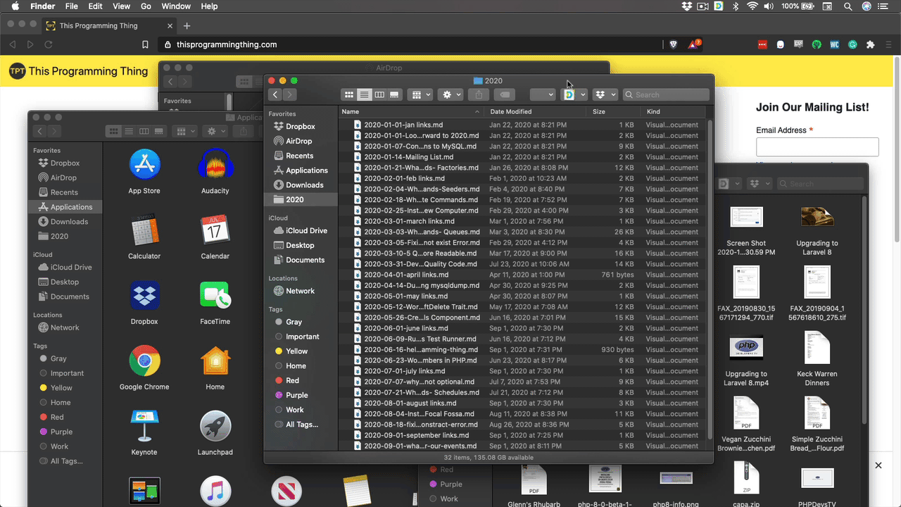Switch the 2020 folder to column view
Viewport: 901px width, 507px height.
point(379,94)
